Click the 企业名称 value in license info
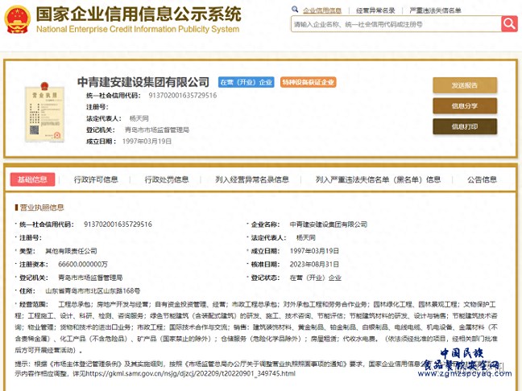This screenshot has width=522, height=391. pyautogui.click(x=328, y=224)
